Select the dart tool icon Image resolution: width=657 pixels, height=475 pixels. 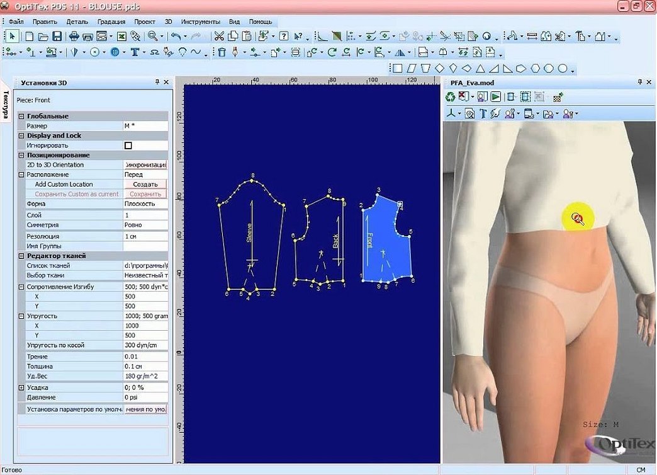[x=75, y=52]
